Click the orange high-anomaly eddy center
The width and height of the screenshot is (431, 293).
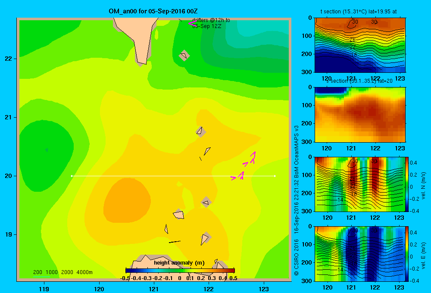coord(126,201)
